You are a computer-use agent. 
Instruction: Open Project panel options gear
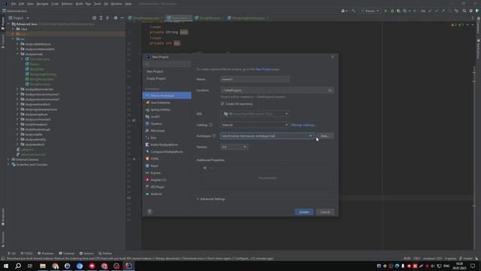point(116,18)
